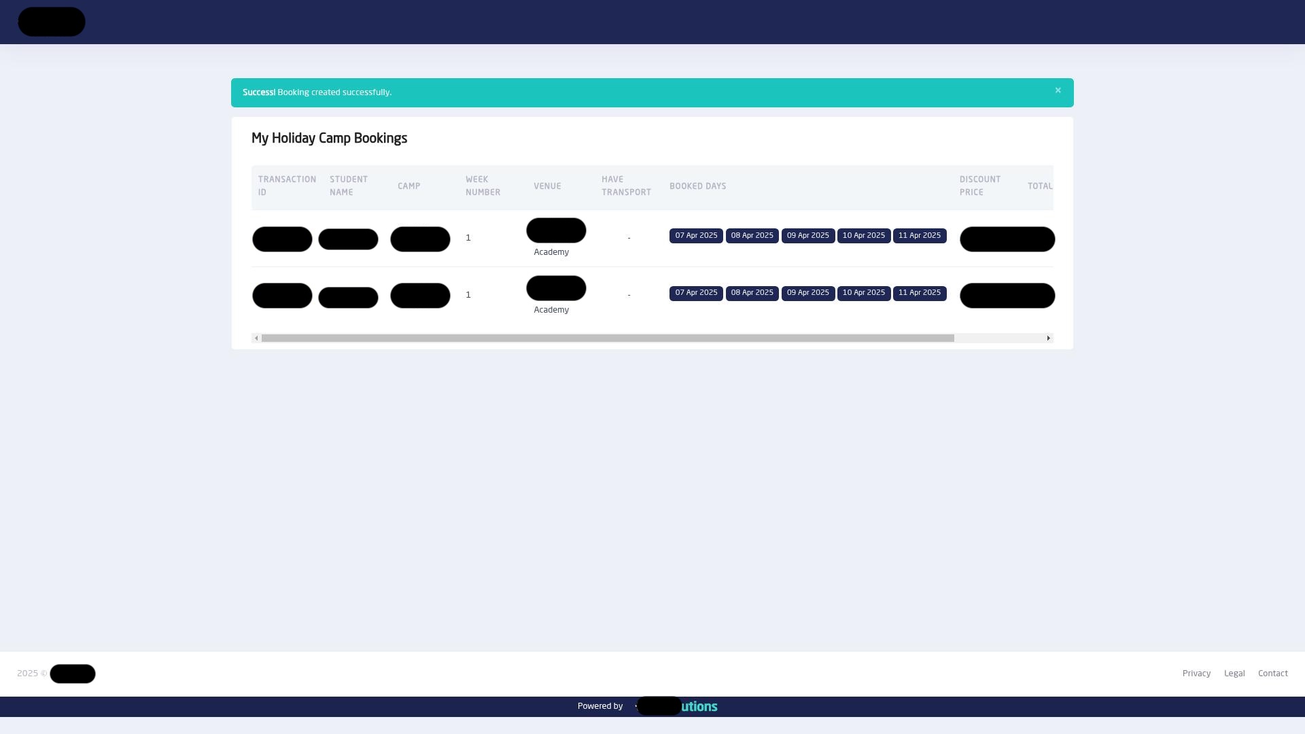Click the table's horizontal scrollbar thumb
The width and height of the screenshot is (1305, 734).
(x=607, y=338)
